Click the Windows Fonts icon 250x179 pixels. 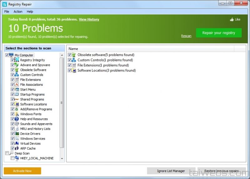[x=17, y=114]
